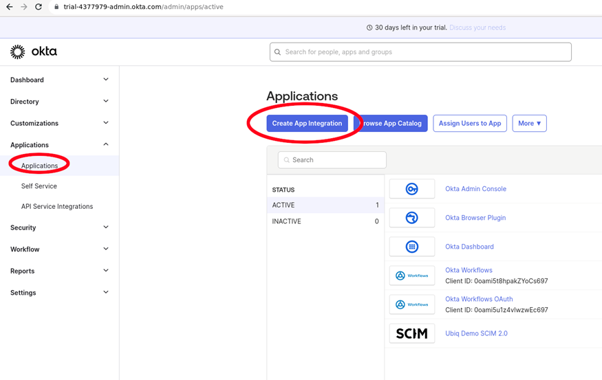Open Okta Dashboard grid icon
Image resolution: width=602 pixels, height=380 pixels.
pyautogui.click(x=412, y=247)
